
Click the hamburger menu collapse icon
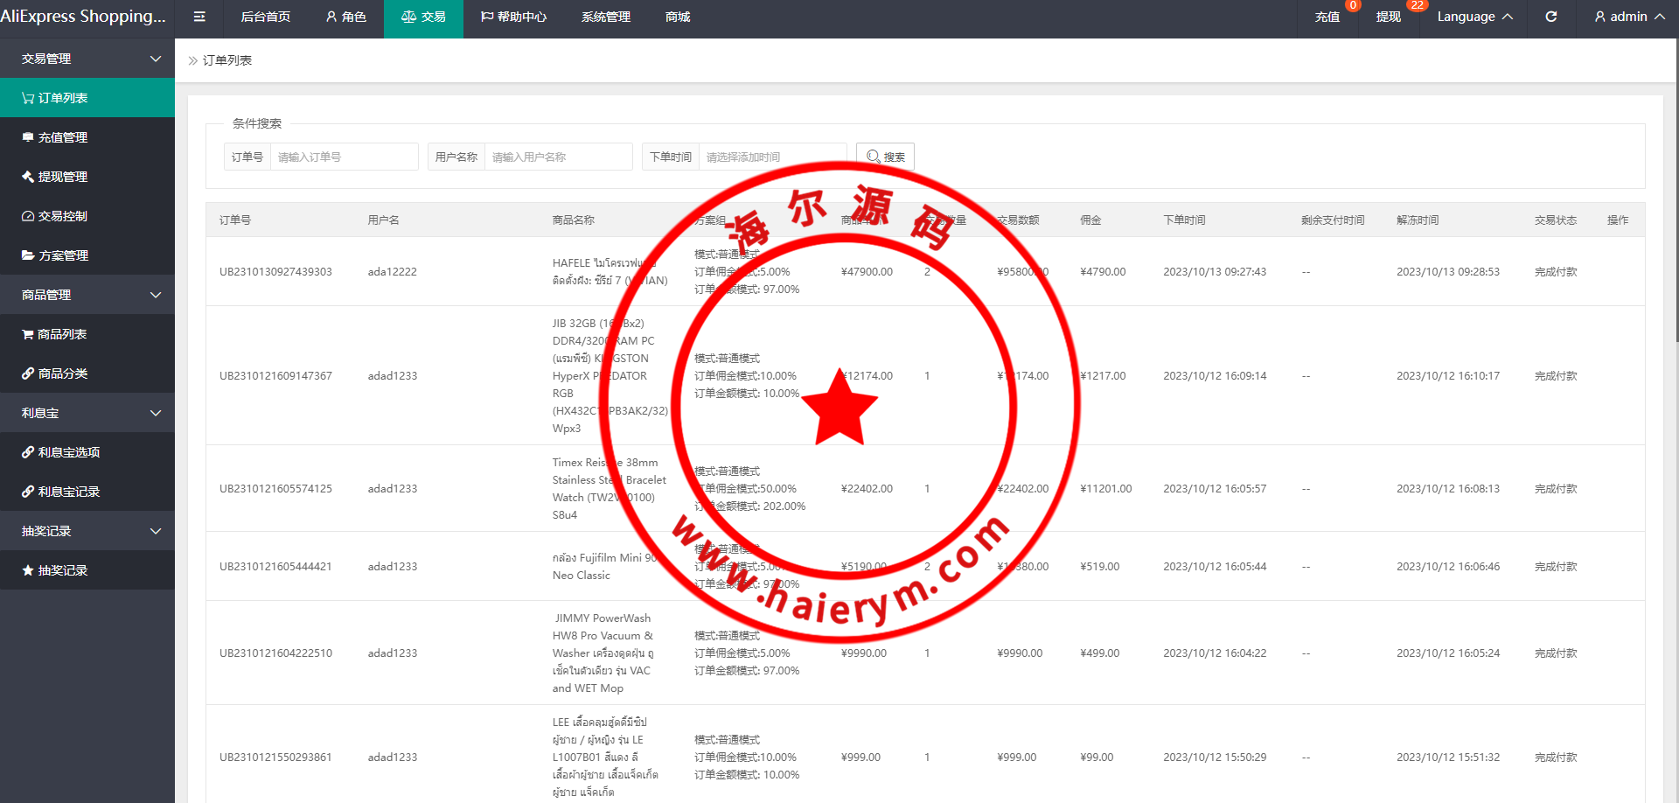(x=199, y=17)
